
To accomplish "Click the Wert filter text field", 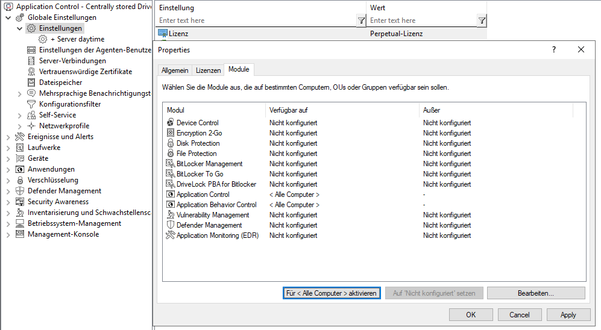I will coord(421,20).
